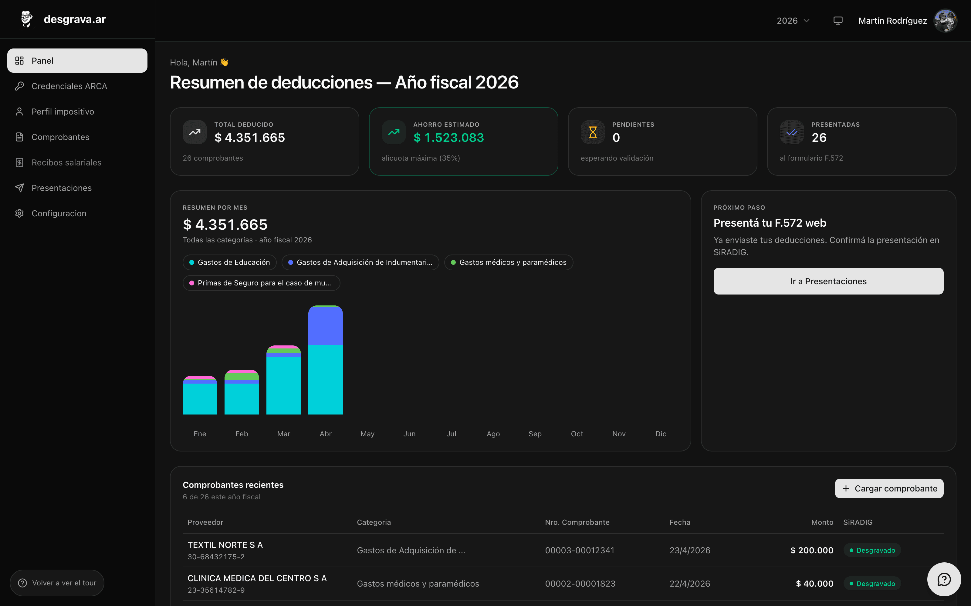Screen dimensions: 971x606
Task: Click the hourglass icon in Pendientes card
Action: point(593,132)
